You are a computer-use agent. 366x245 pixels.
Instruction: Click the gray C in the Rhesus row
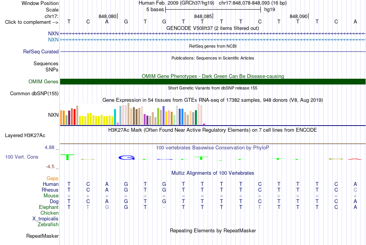[355, 190]
